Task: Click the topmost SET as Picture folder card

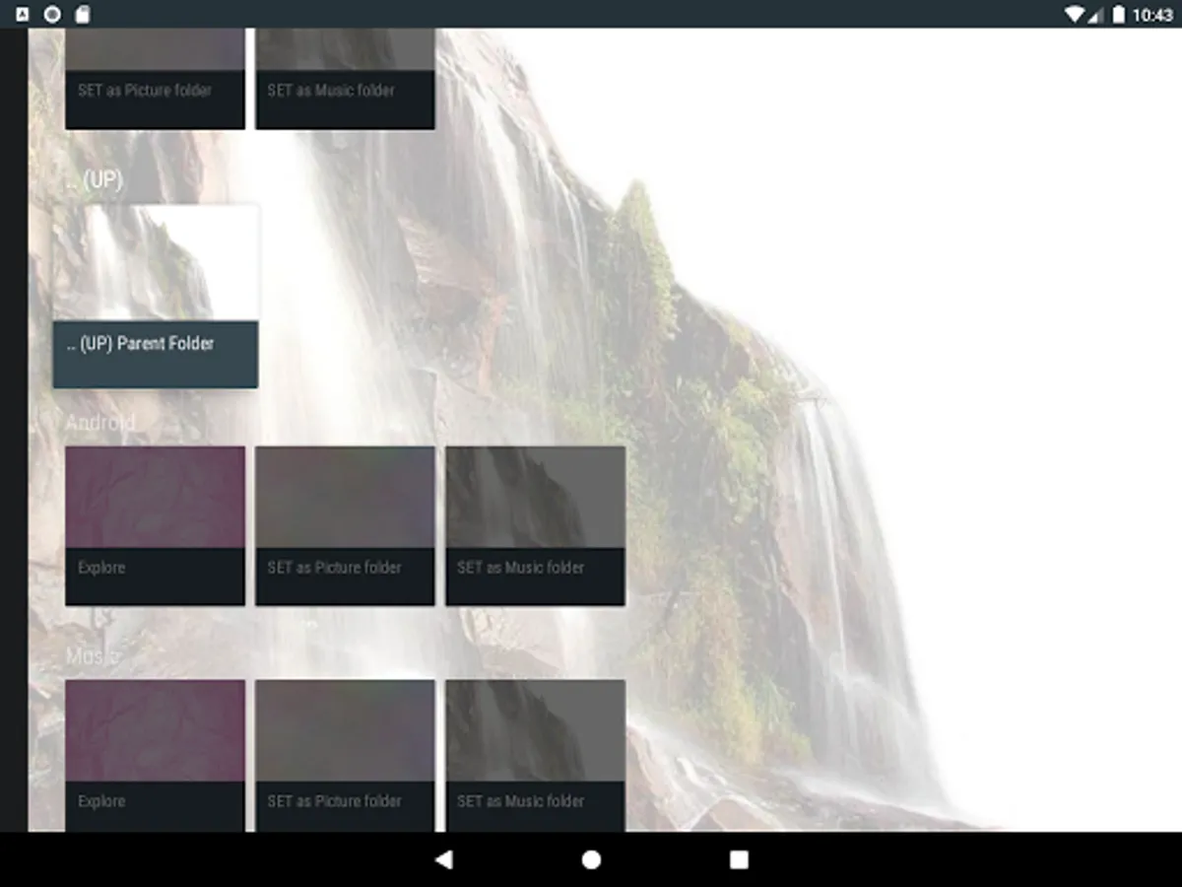Action: 156,79
